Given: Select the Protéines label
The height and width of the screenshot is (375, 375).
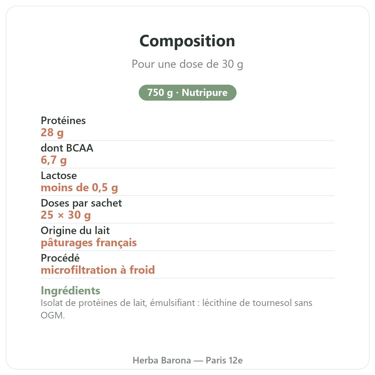Looking at the screenshot, I should [x=63, y=120].
